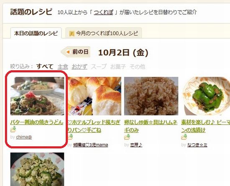230x186 pixels.
Task: Filter recipes by 主食
Action: [63, 67]
